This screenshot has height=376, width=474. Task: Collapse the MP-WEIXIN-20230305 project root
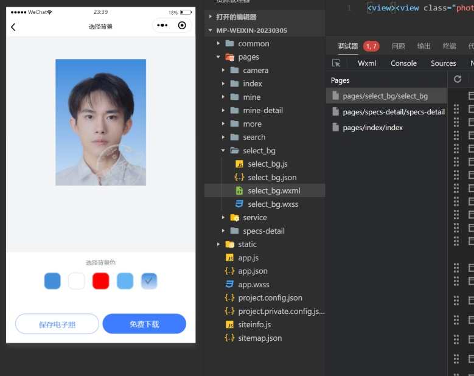[x=211, y=30]
